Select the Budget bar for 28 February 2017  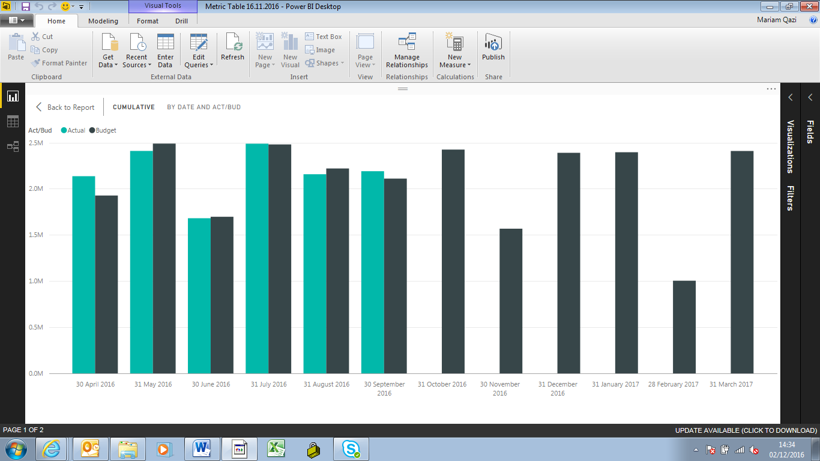coord(684,327)
